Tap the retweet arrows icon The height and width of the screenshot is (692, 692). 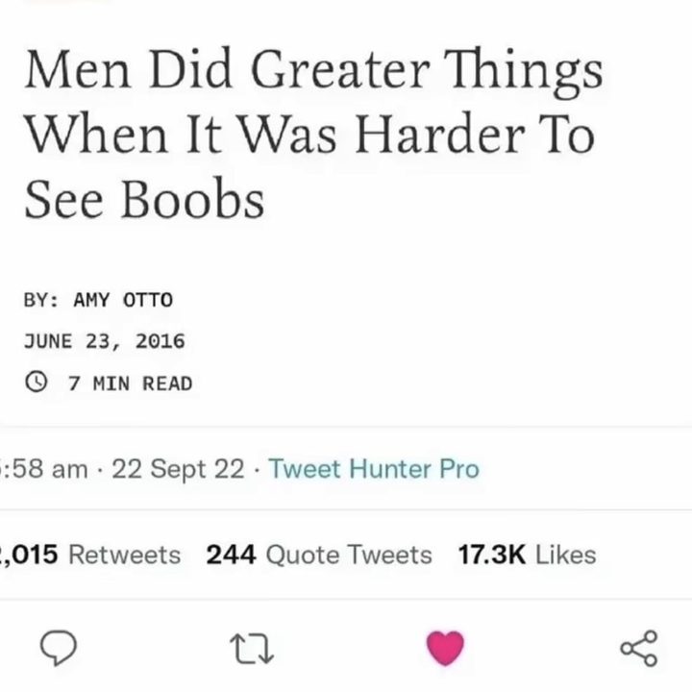coord(252,649)
